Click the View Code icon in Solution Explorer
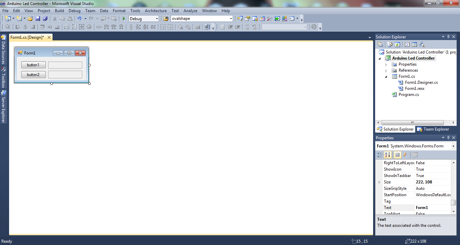 [x=407, y=44]
